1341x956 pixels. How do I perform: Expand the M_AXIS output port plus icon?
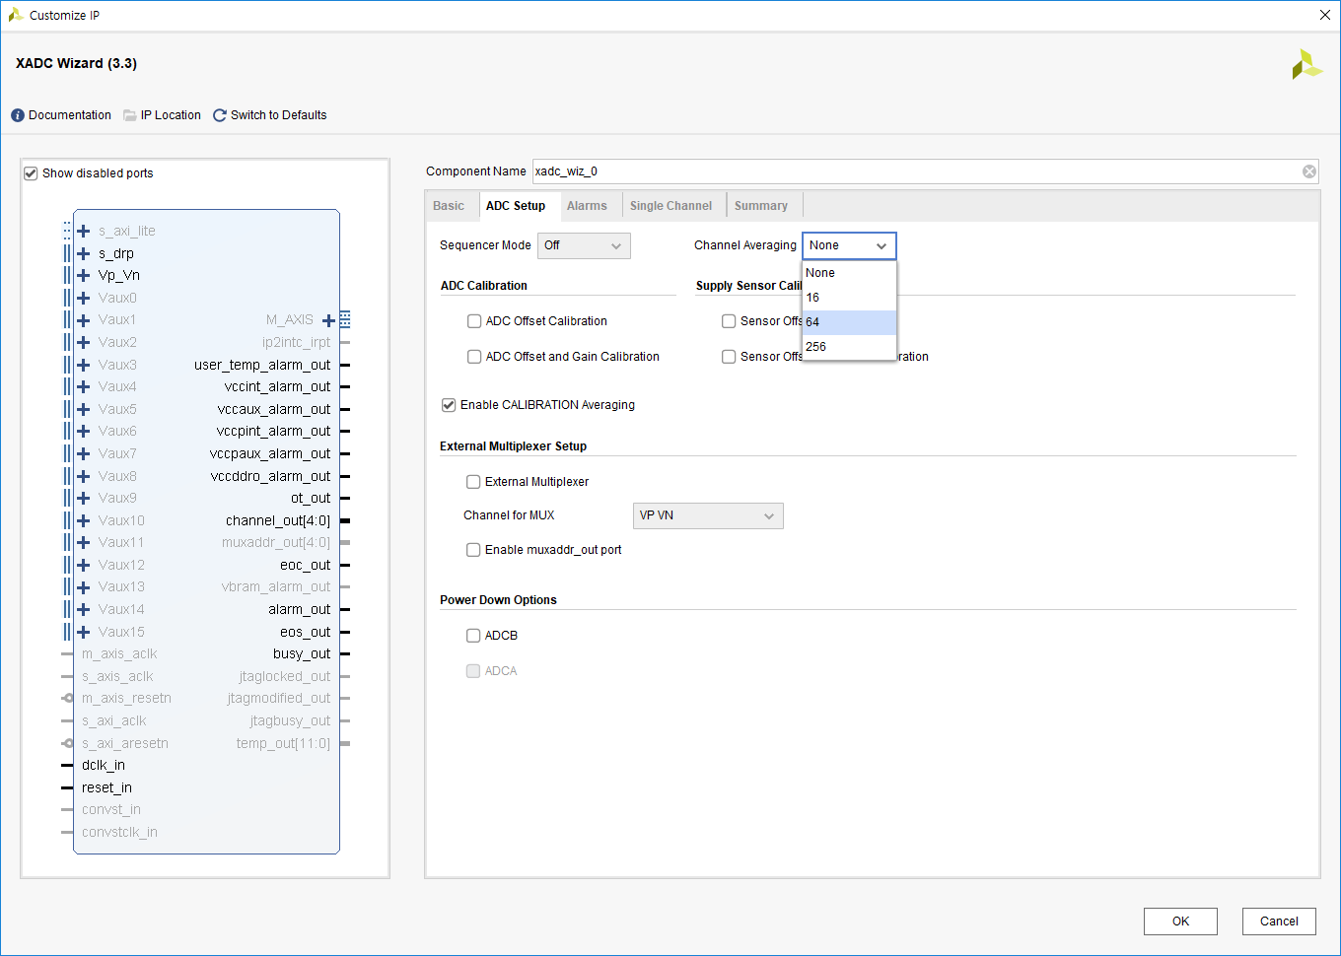pos(329,320)
